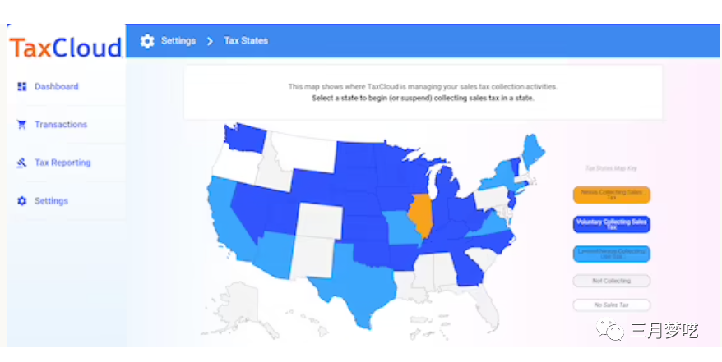
Task: Click the Not Collecting legend button
Action: 611,281
